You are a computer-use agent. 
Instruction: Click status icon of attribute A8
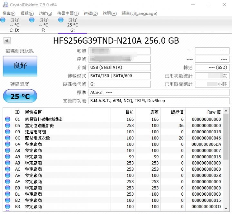(7, 150)
